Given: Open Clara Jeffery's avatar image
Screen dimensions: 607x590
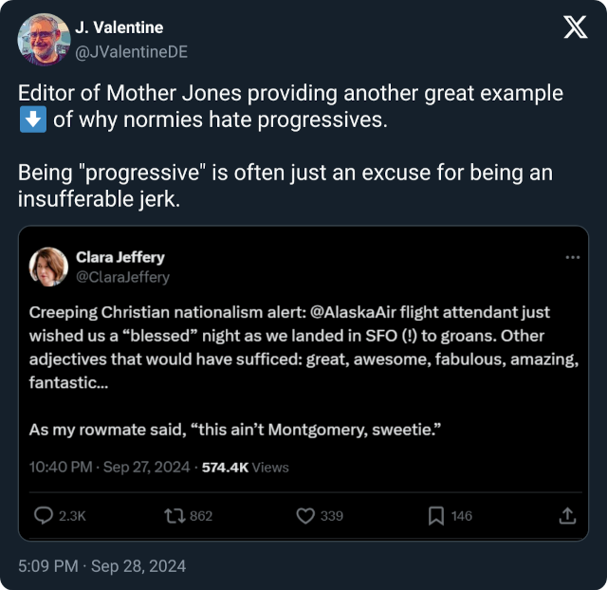Looking at the screenshot, I should point(49,267).
